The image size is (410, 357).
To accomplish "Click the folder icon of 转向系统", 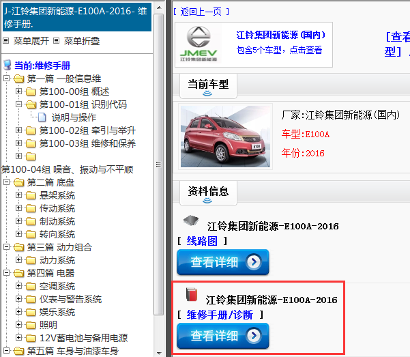I will click(x=31, y=234).
